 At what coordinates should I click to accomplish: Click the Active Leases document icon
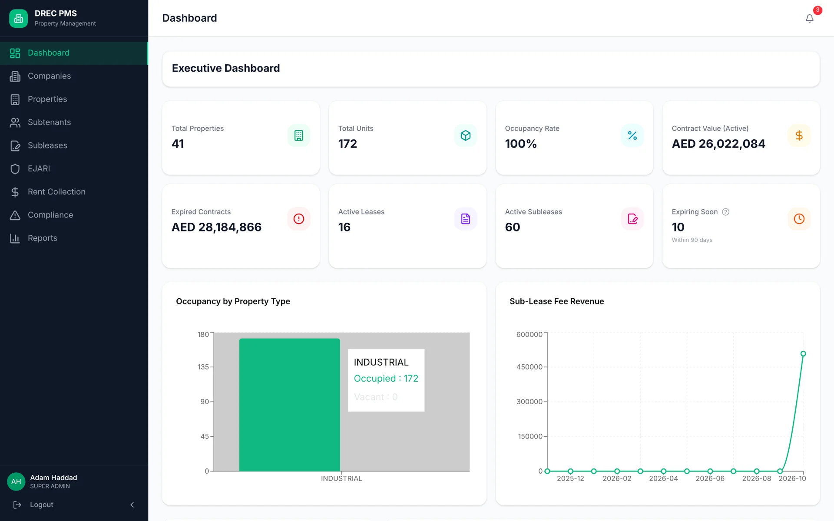click(x=466, y=219)
